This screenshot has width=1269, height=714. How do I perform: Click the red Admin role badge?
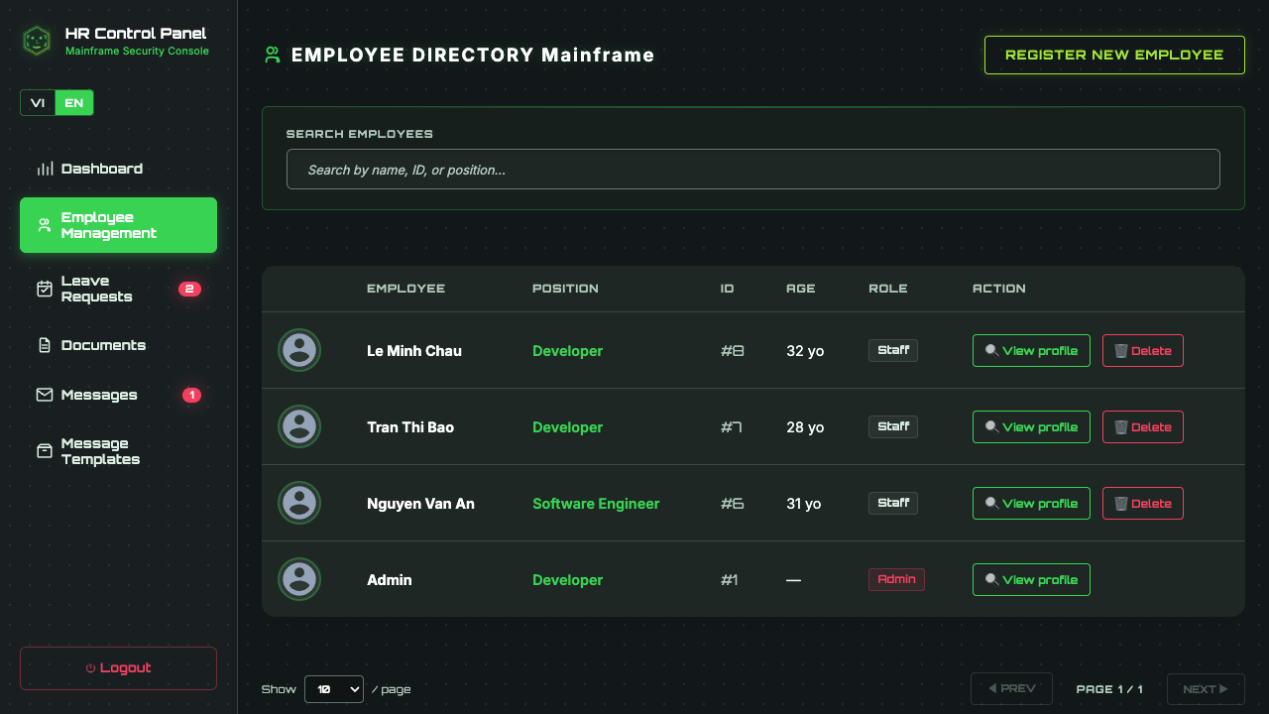896,579
